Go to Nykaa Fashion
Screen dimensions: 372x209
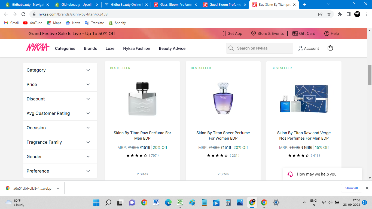click(137, 48)
